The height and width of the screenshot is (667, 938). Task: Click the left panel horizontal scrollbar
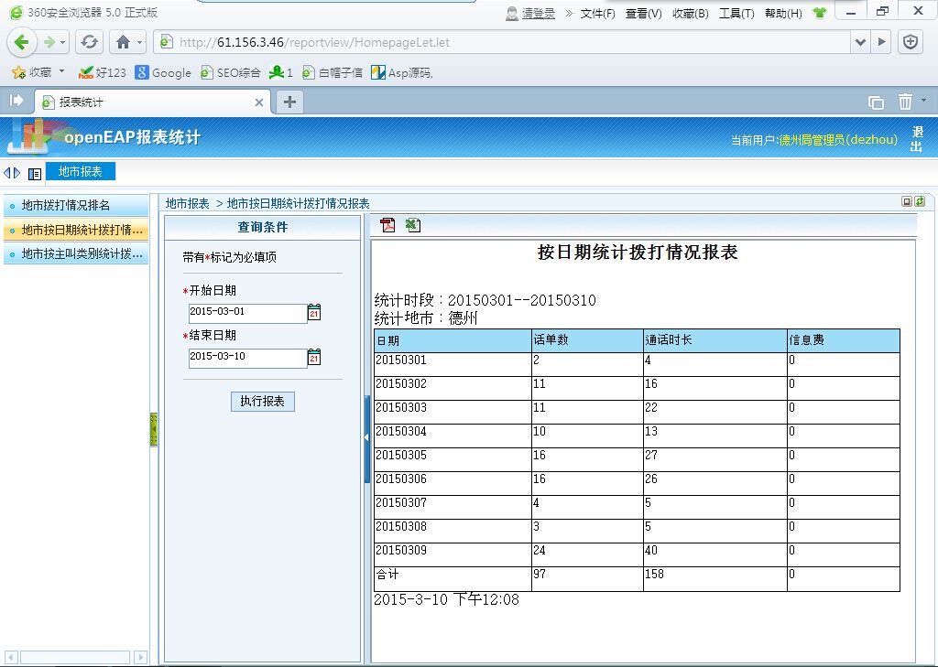[75, 658]
